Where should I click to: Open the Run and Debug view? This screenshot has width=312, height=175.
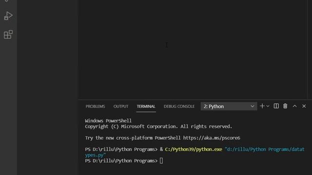8,16
